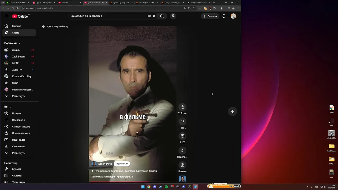Open Музыка in the Навигатор section

(19, 169)
